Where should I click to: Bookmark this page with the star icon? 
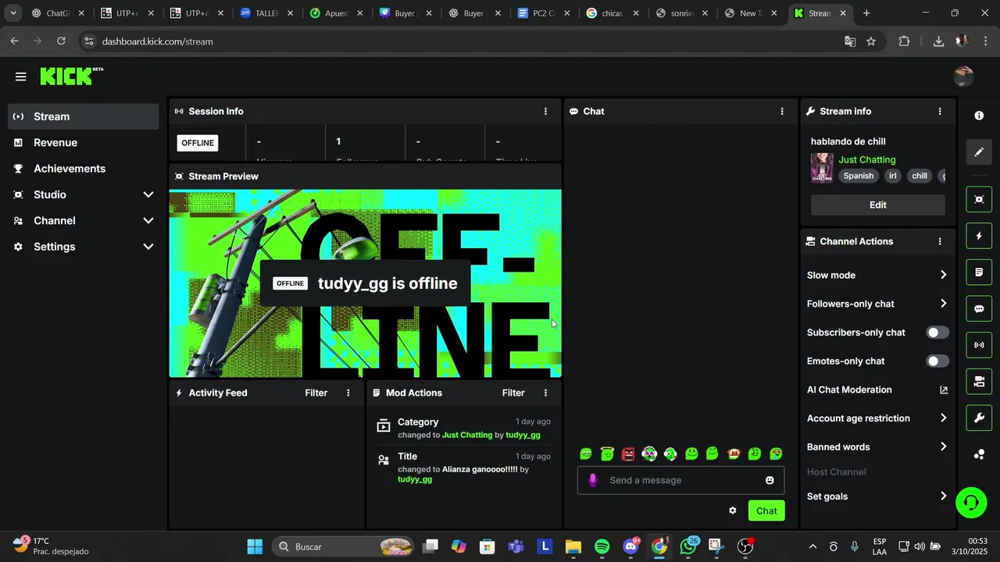tap(871, 41)
